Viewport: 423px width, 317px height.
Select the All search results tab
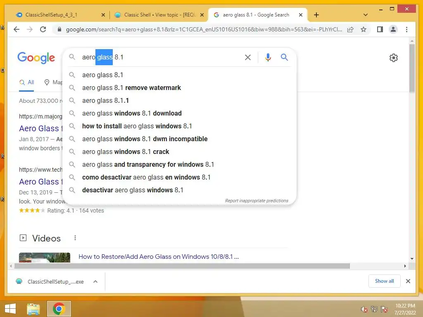[26, 83]
